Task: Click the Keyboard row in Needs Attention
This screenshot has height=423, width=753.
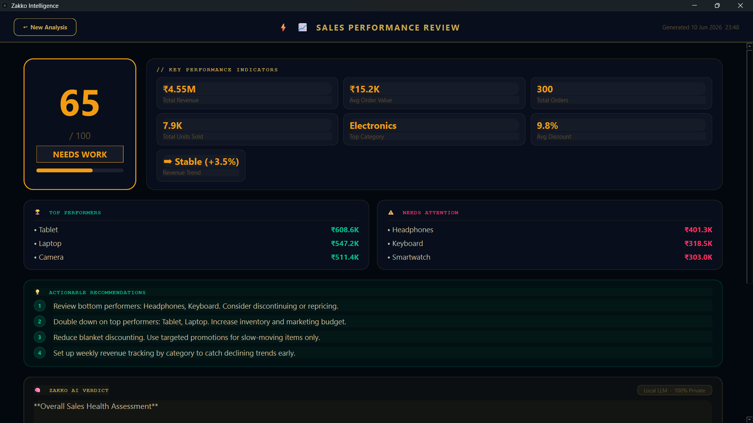Action: click(x=550, y=244)
